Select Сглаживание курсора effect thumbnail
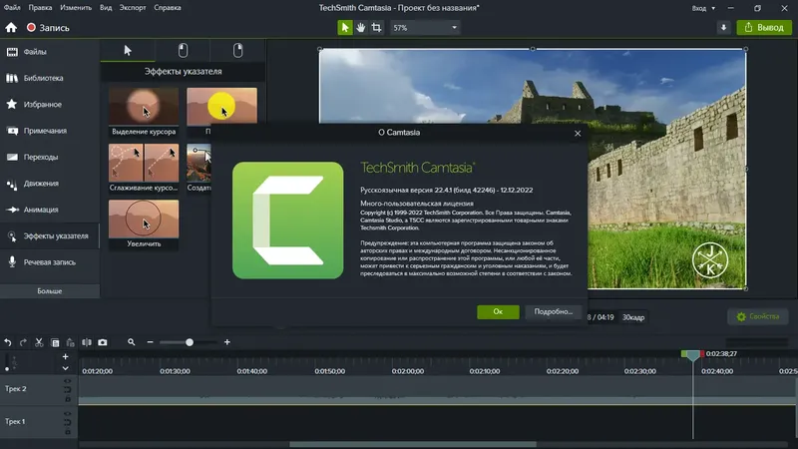The width and height of the screenshot is (798, 449). 144,163
